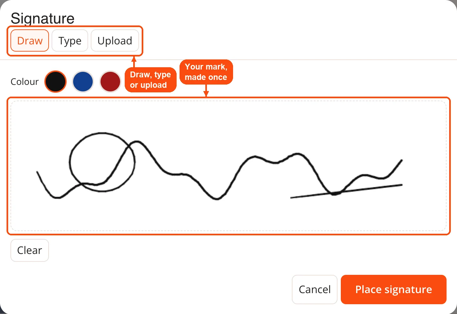Click the arrow under 'Your mark' callout

pos(206,90)
